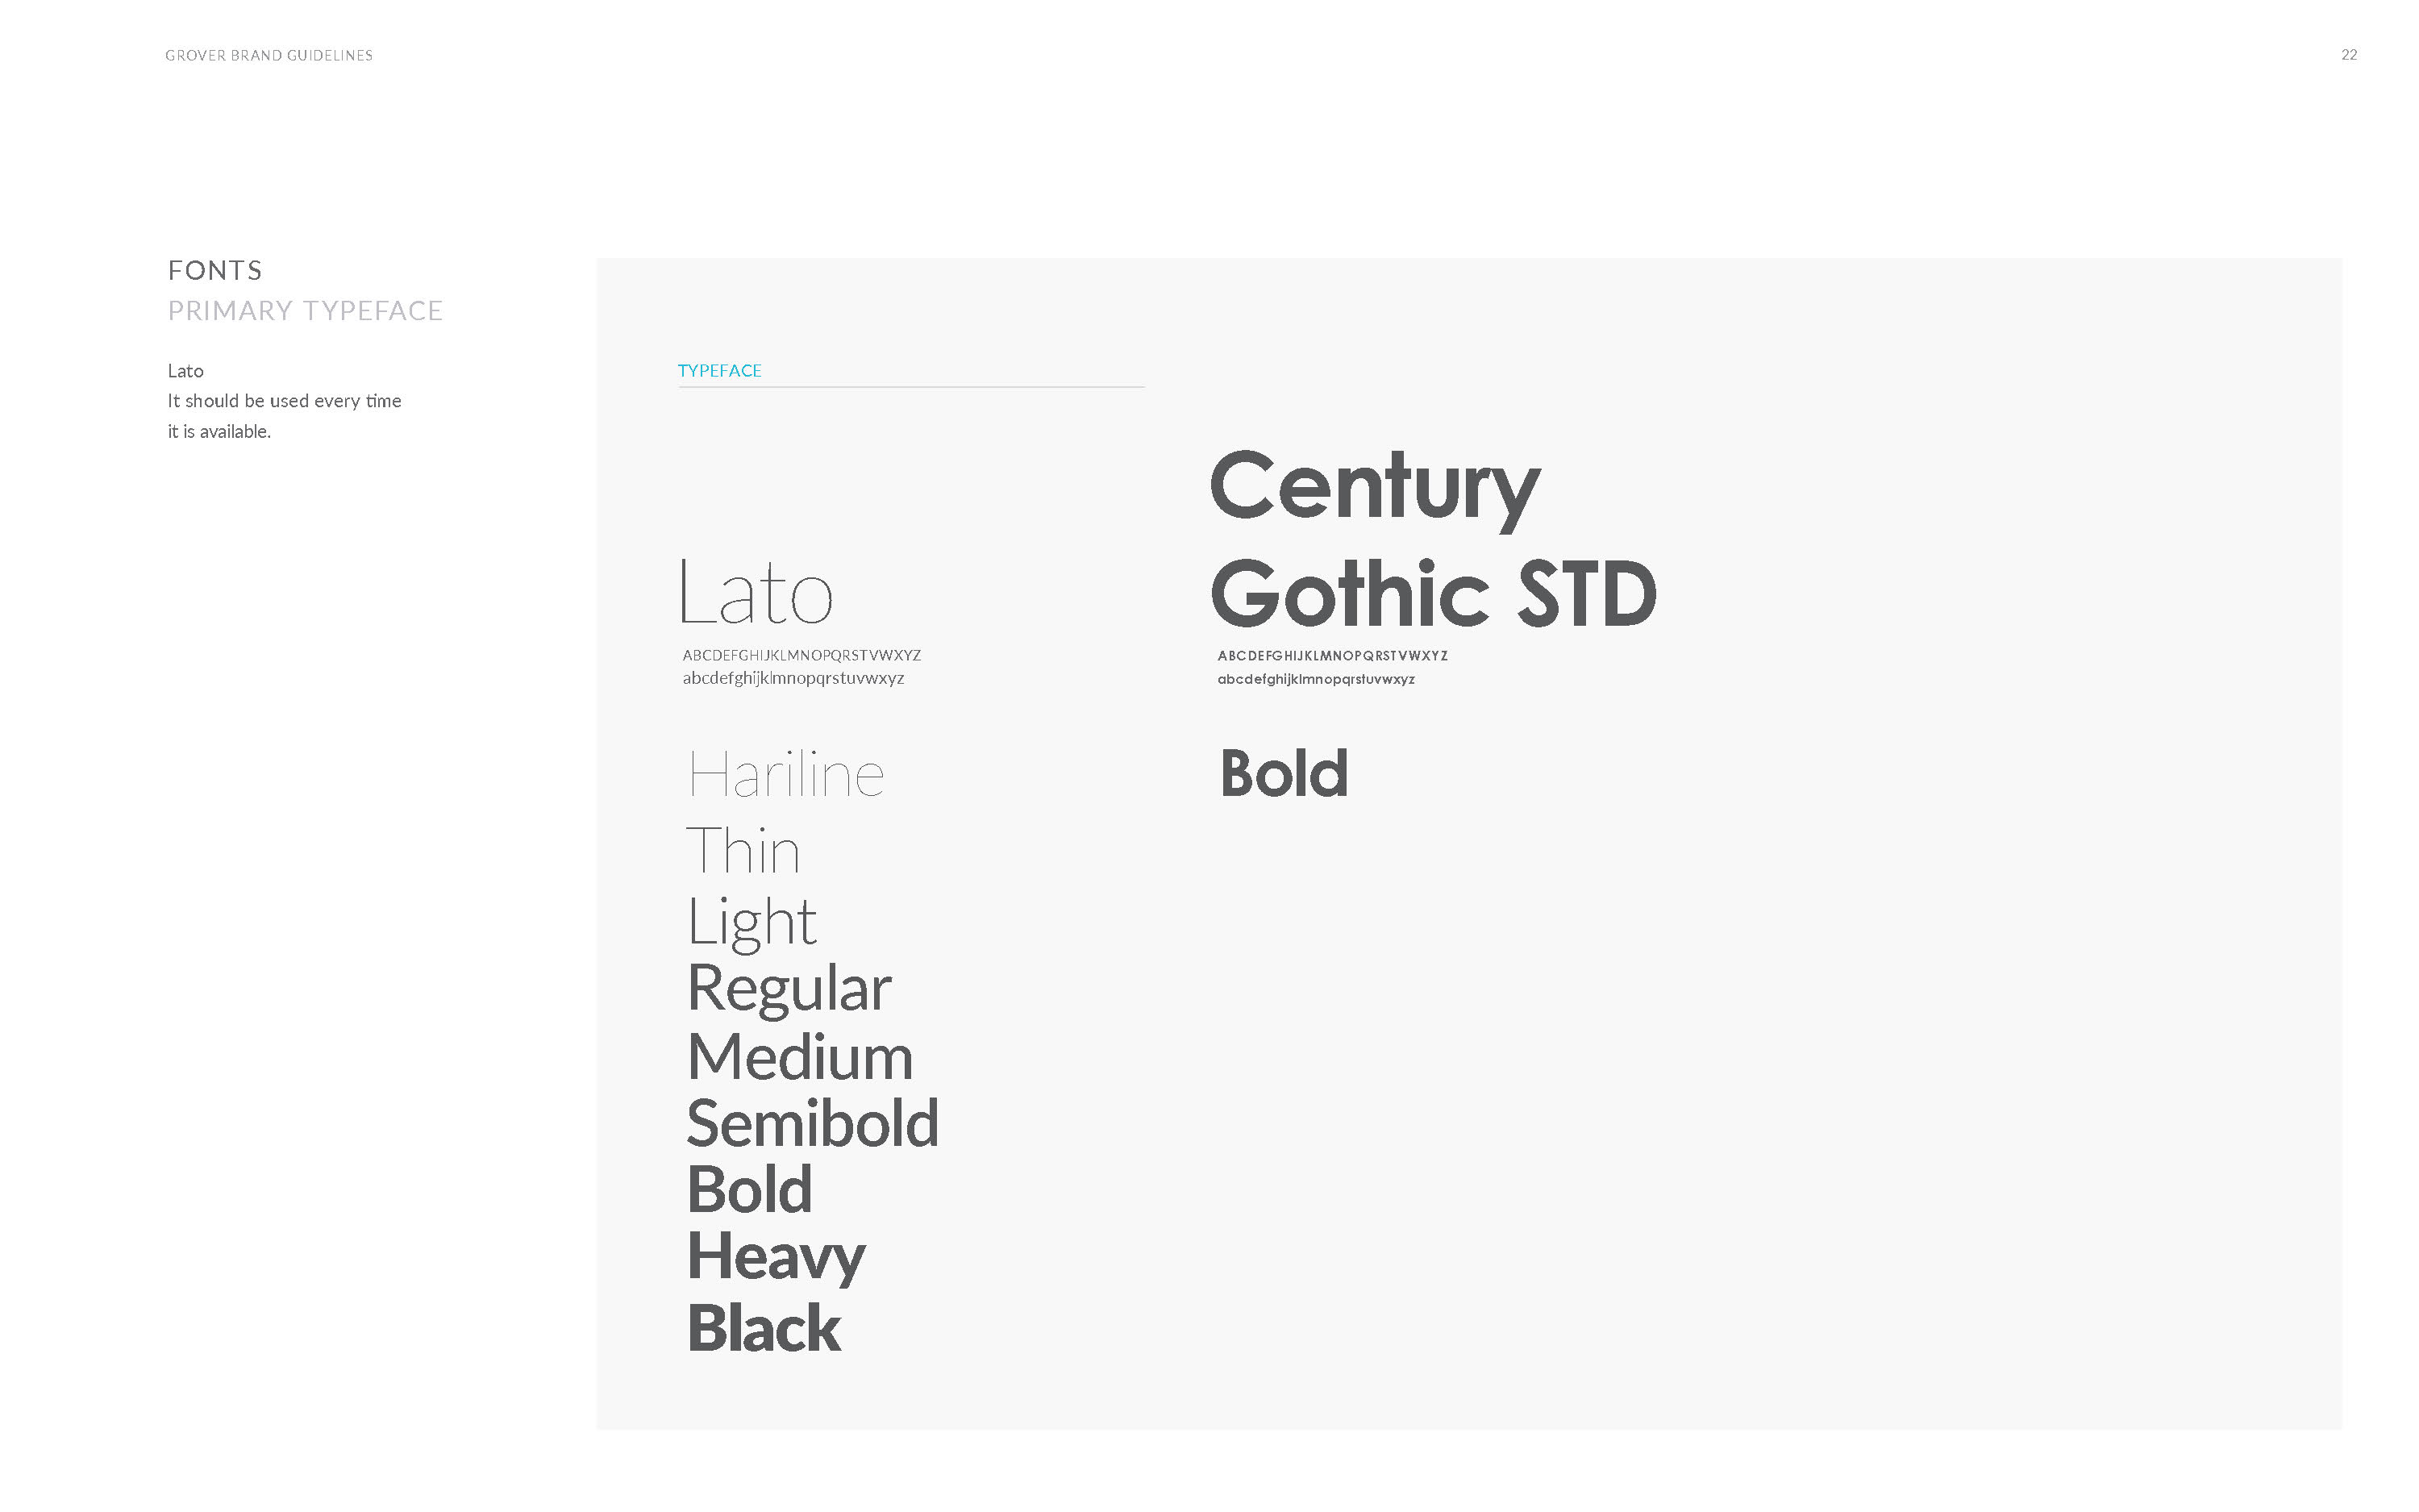
Task: Select the Regular weight sample
Action: tap(789, 990)
